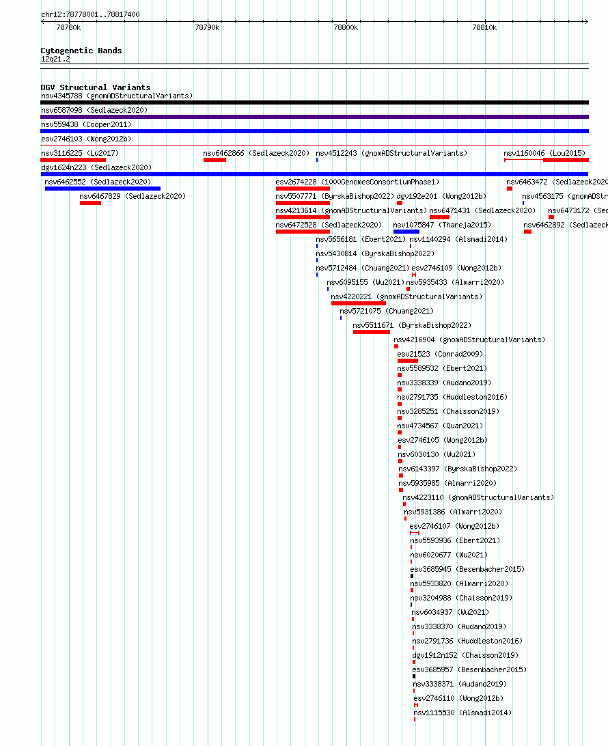Open nsv5430814 (ByrskaBishop2022) label
608x746 pixels.
pyautogui.click(x=375, y=253)
